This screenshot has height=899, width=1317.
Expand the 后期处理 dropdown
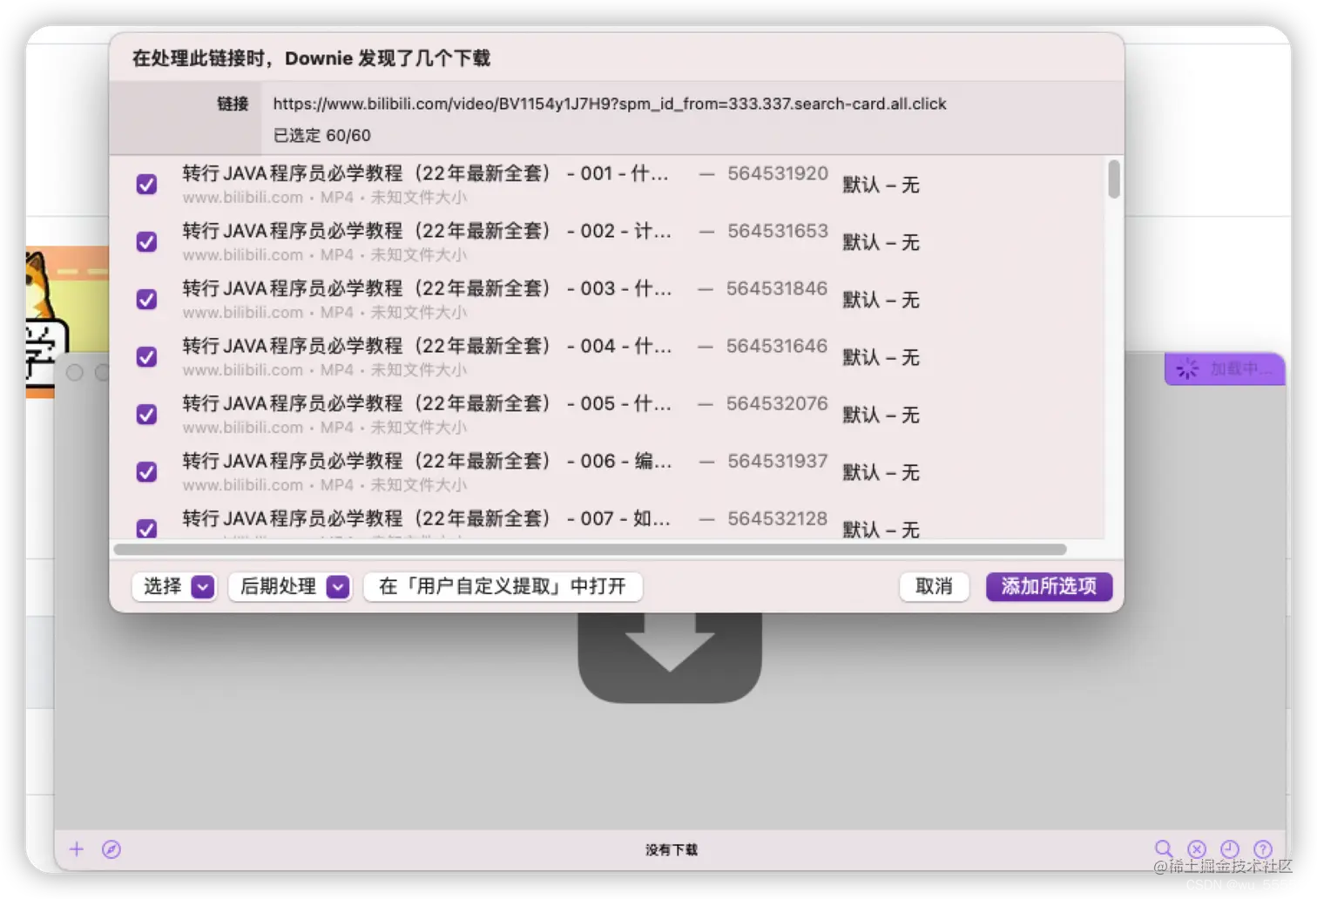(290, 586)
